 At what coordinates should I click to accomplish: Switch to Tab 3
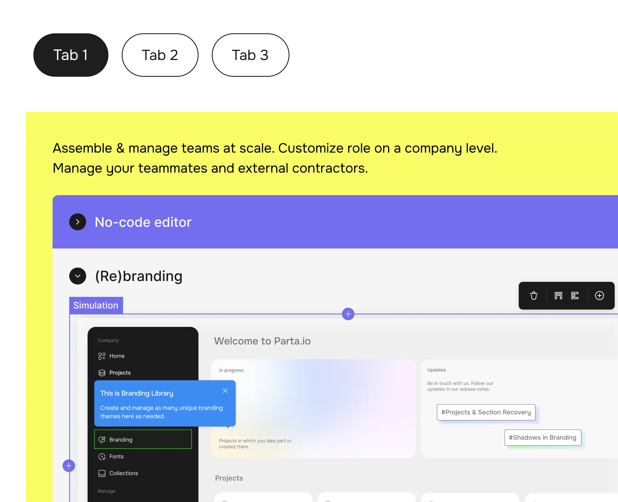pyautogui.click(x=250, y=55)
